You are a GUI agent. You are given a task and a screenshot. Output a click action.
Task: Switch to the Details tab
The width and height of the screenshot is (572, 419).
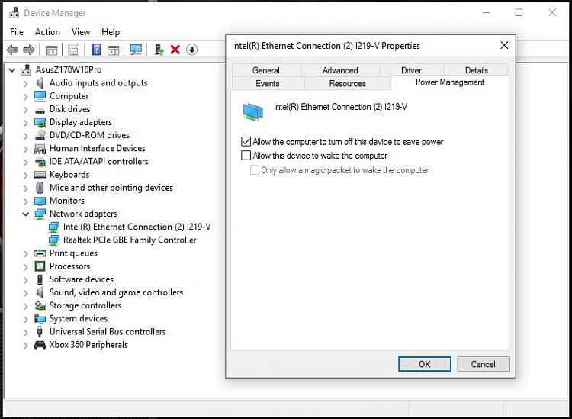tap(476, 70)
